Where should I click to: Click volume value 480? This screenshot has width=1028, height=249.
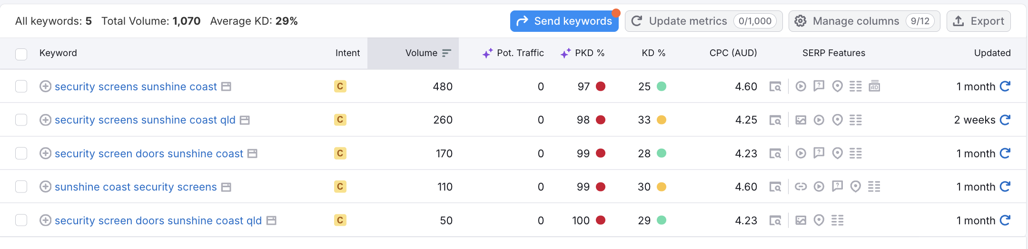[x=443, y=86]
